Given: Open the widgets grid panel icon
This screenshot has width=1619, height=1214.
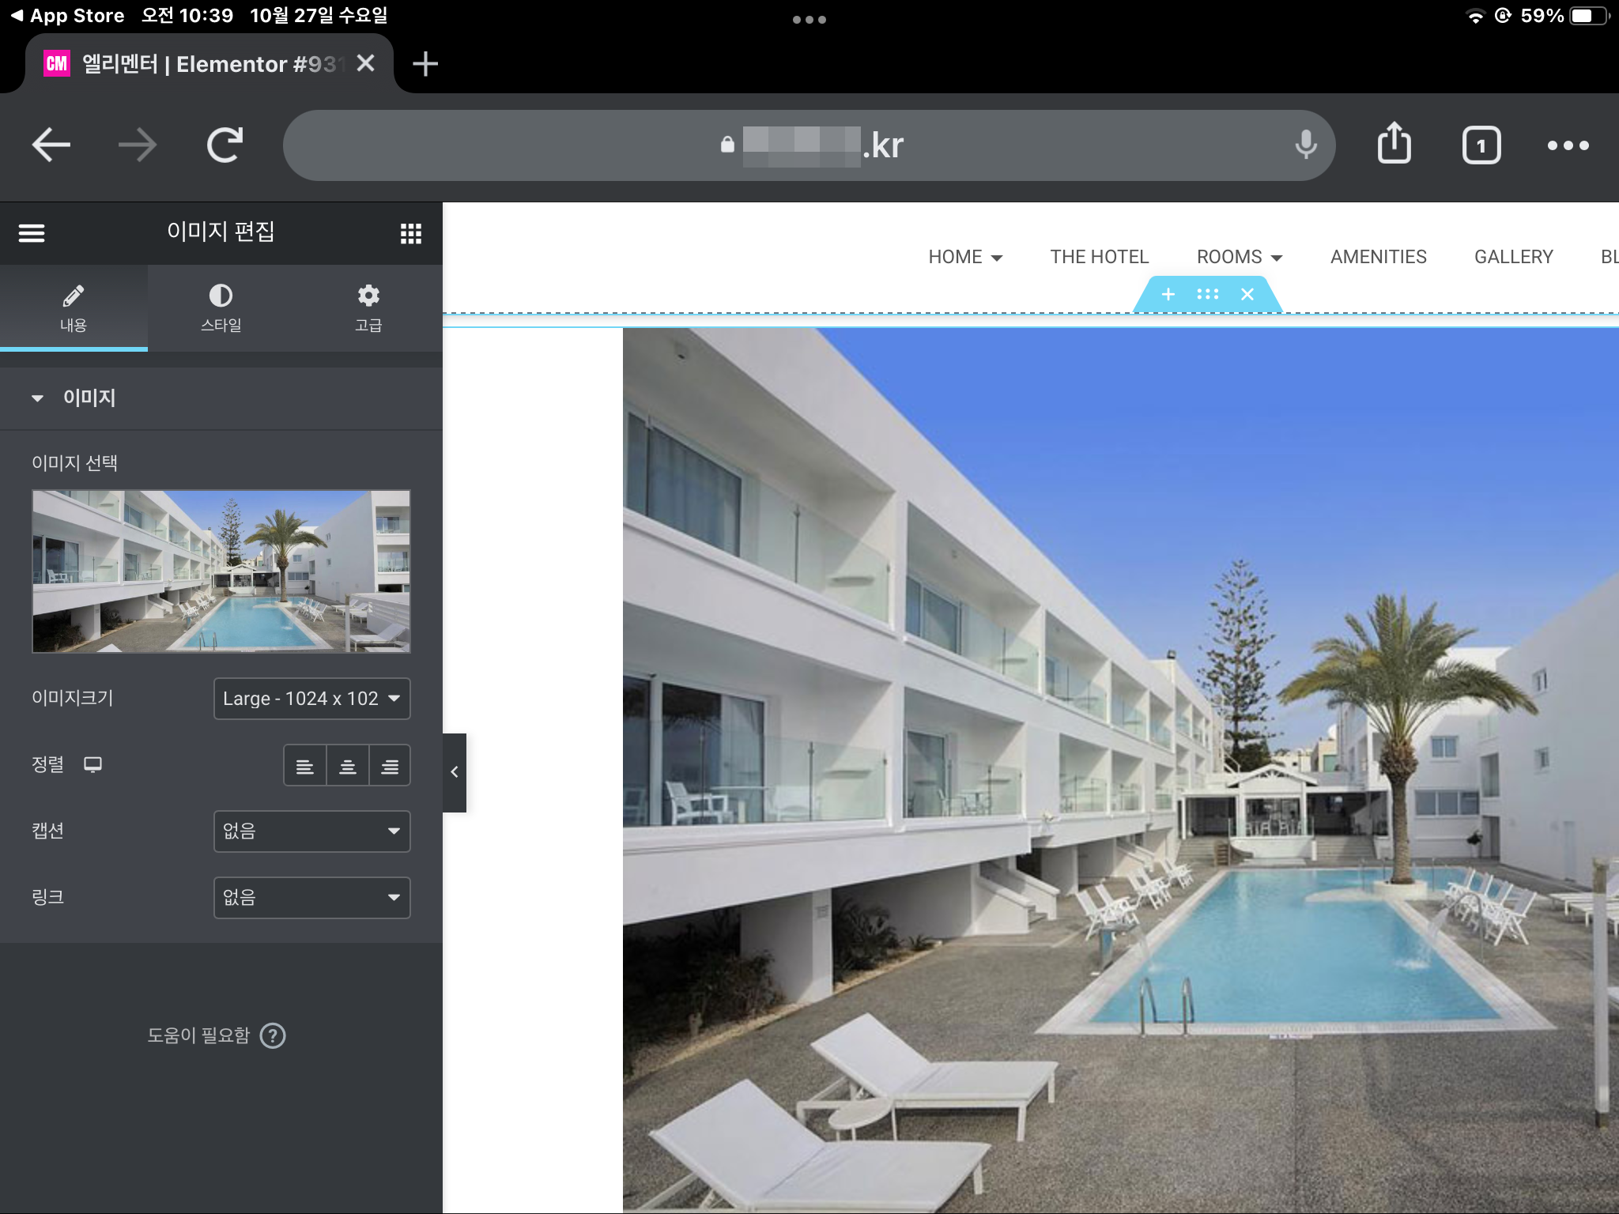Looking at the screenshot, I should tap(410, 233).
